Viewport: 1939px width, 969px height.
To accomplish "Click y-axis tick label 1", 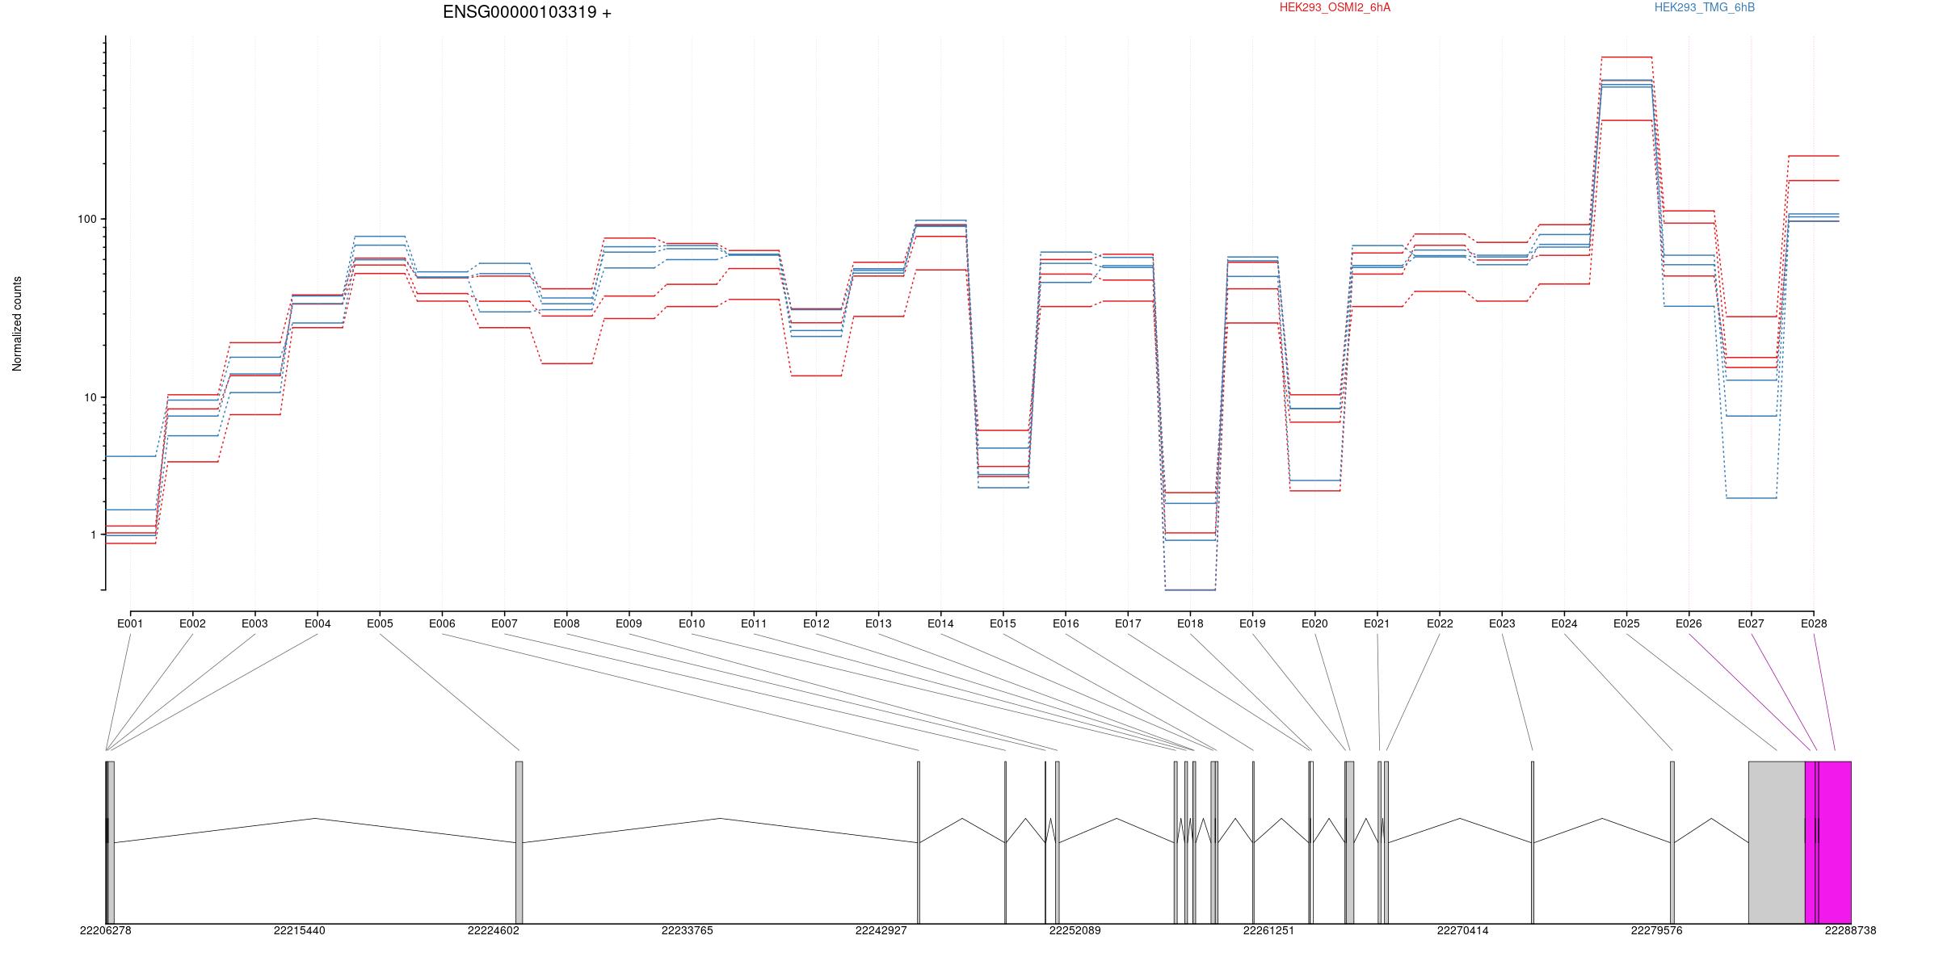I will point(93,535).
